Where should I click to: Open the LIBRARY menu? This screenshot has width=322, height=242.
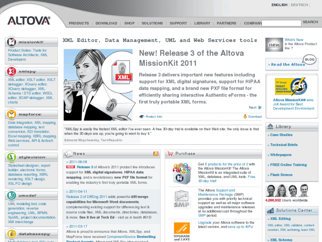point(202,23)
